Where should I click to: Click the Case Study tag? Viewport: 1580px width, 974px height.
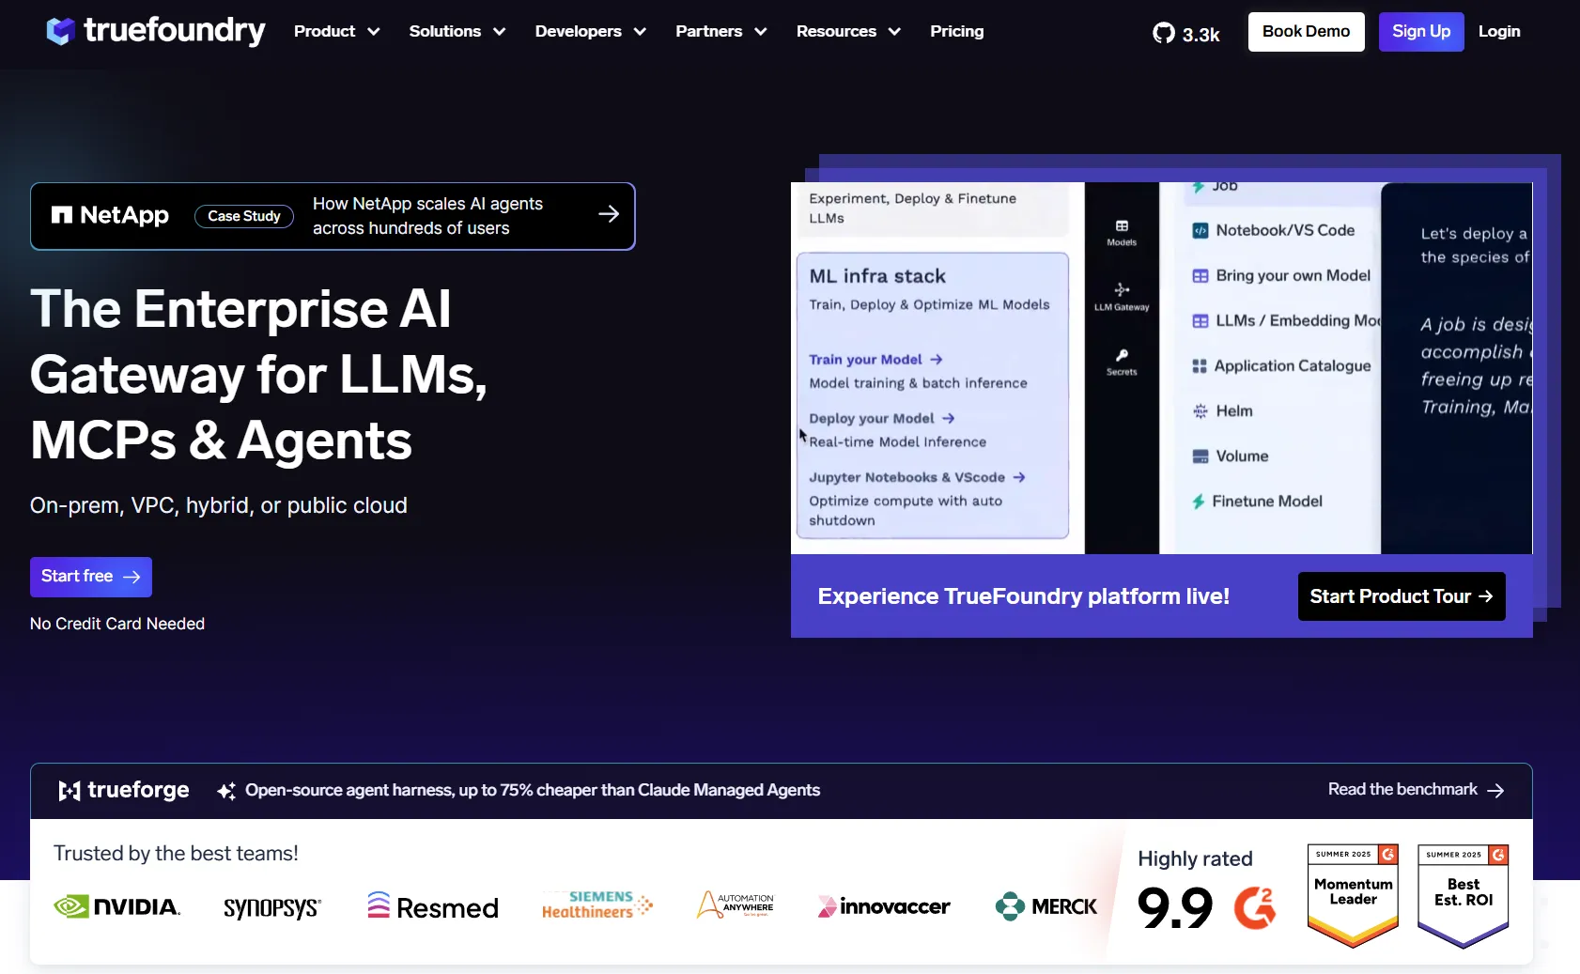tap(244, 216)
